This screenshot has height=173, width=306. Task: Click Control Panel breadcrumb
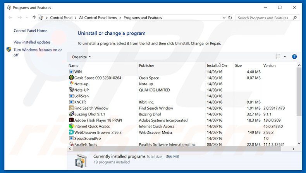click(x=61, y=18)
